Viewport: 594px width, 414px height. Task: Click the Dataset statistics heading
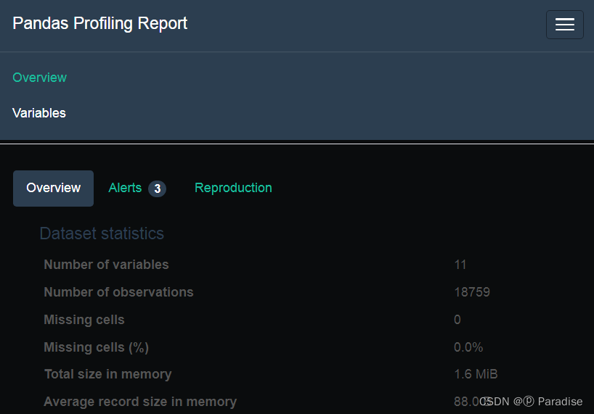pos(102,233)
